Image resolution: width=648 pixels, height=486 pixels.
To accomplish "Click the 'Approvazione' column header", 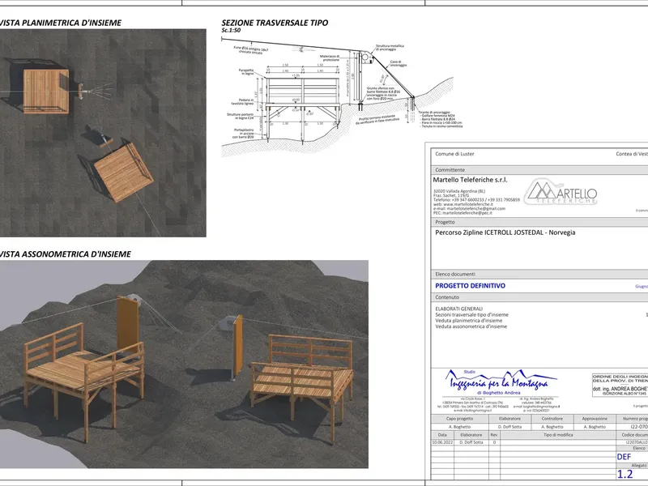I will point(595,419).
